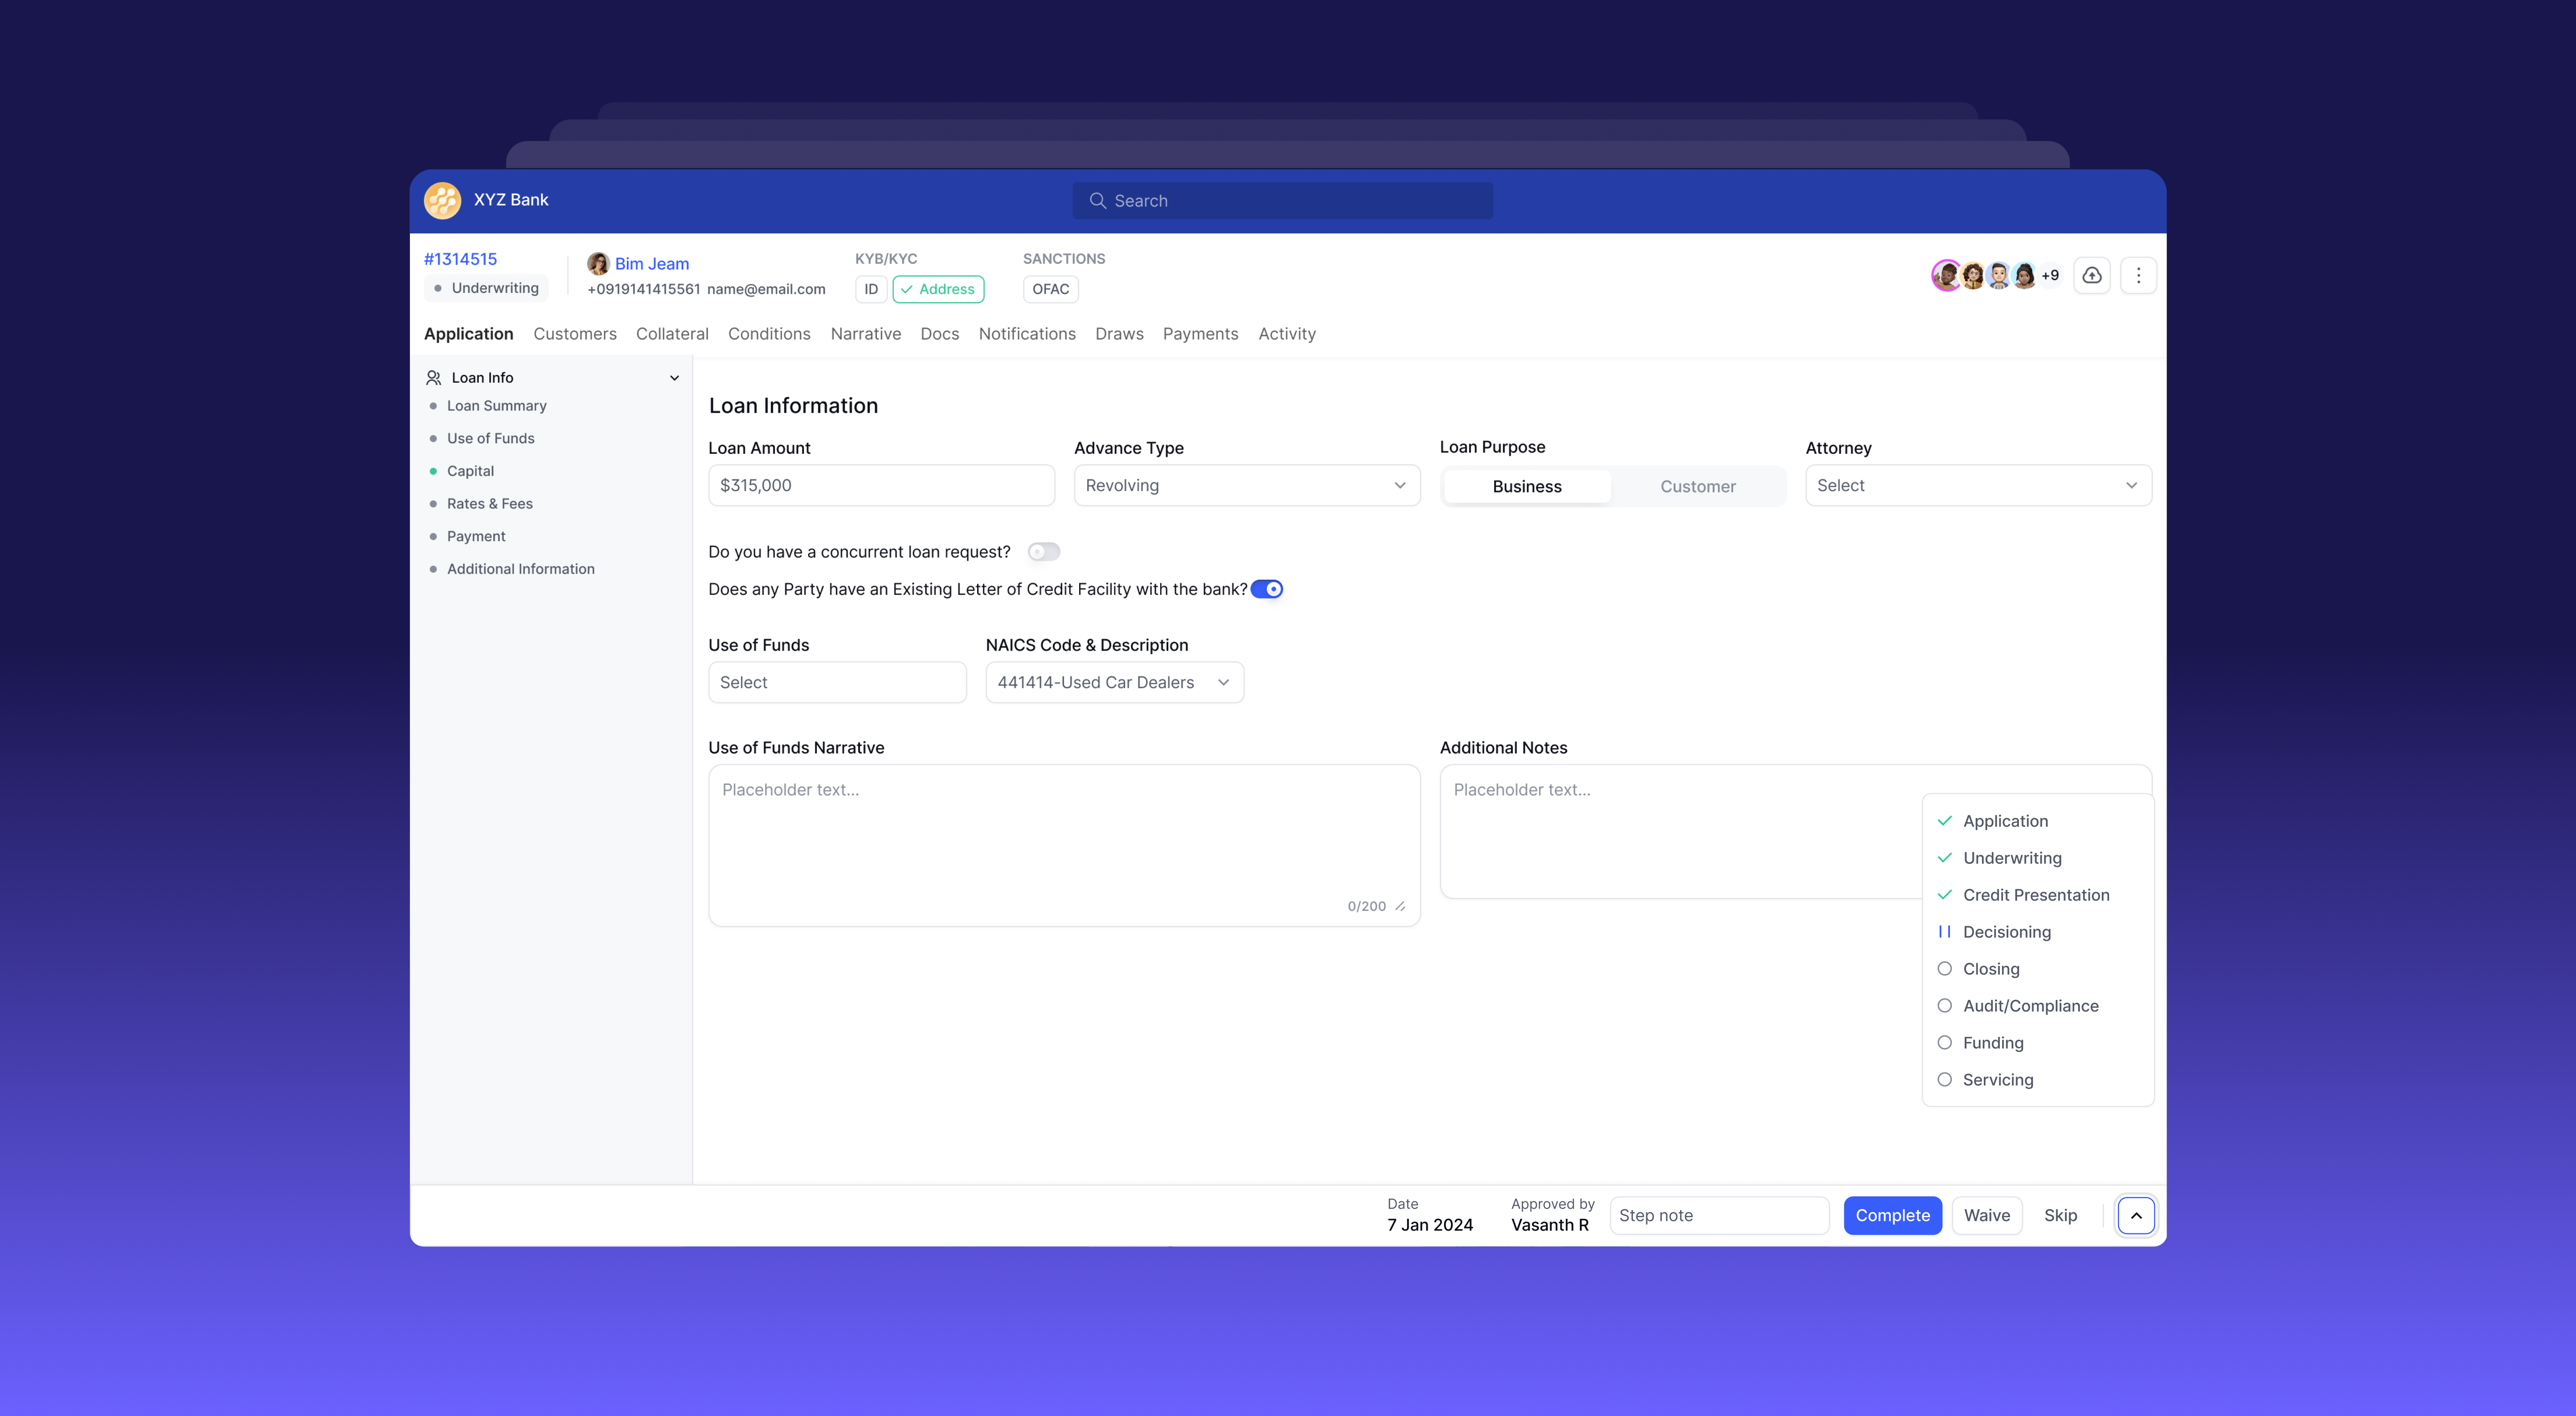Go to the Activity tab
Screen dimensions: 2576x1416
pos(1287,334)
